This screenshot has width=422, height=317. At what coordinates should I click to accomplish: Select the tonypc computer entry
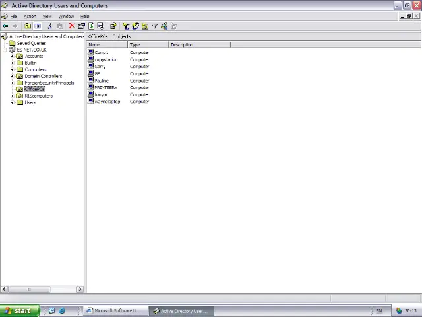click(x=102, y=94)
